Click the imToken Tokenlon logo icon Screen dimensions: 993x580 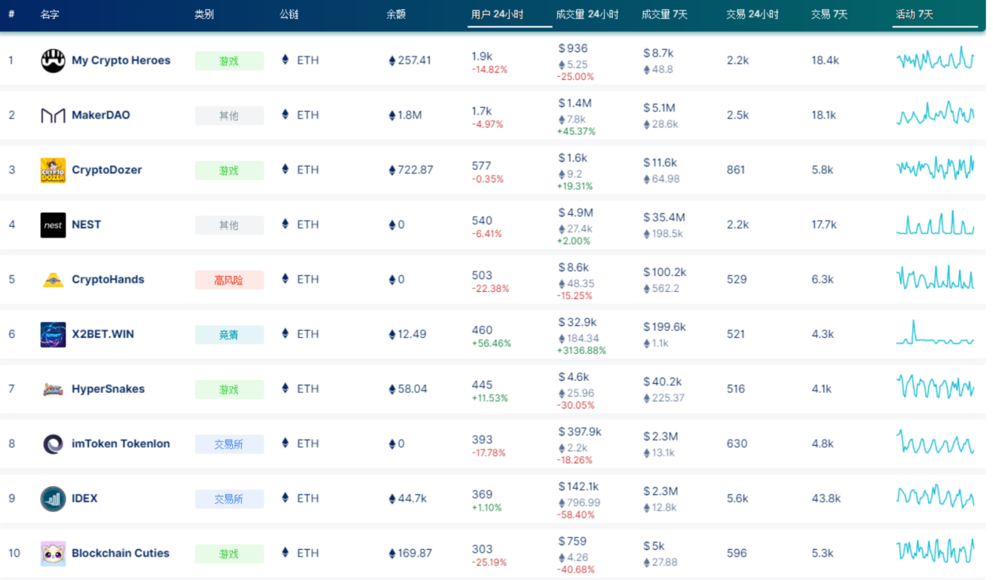click(x=53, y=443)
